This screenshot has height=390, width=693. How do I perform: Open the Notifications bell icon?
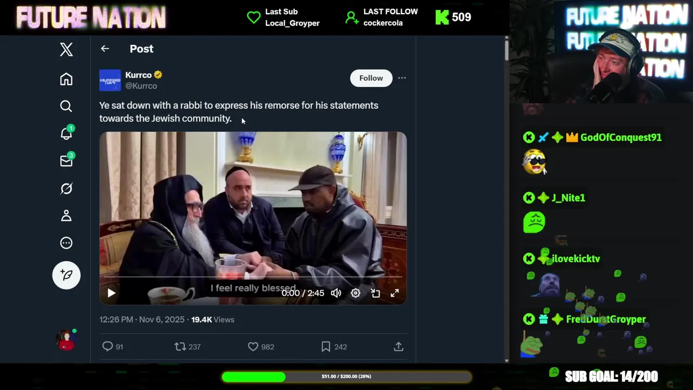(66, 133)
